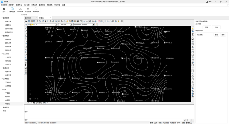Select the line drawing tool
This screenshot has height=124, width=229.
[x=25, y=28]
